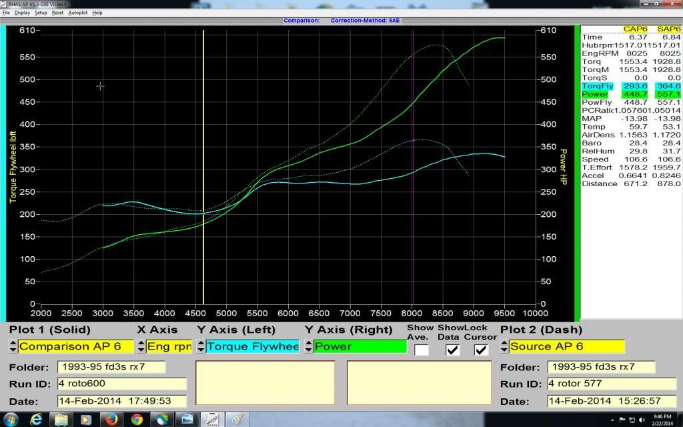Select the Comparison AP 6 field
Viewport: 683px width, 427px height.
click(x=76, y=346)
